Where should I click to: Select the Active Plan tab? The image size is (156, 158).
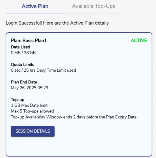coord(35,6)
